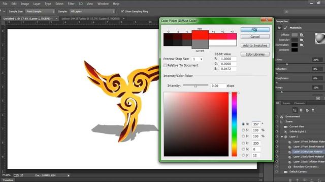Viewport: 325px width, 182px height.
Task: Click the Ambient color swatch
Action: (295, 50)
